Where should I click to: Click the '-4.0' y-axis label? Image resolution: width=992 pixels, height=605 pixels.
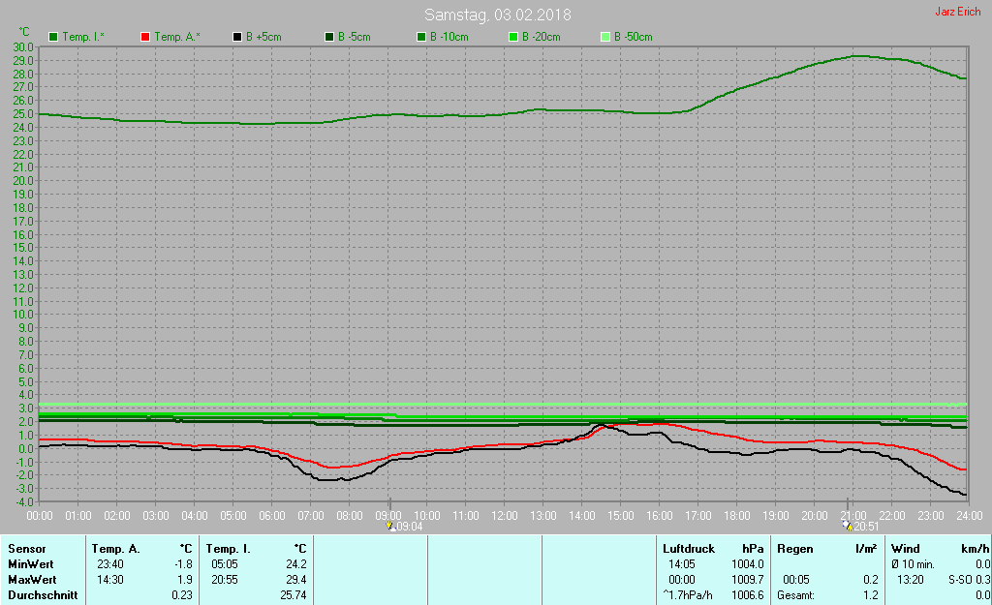click(23, 502)
